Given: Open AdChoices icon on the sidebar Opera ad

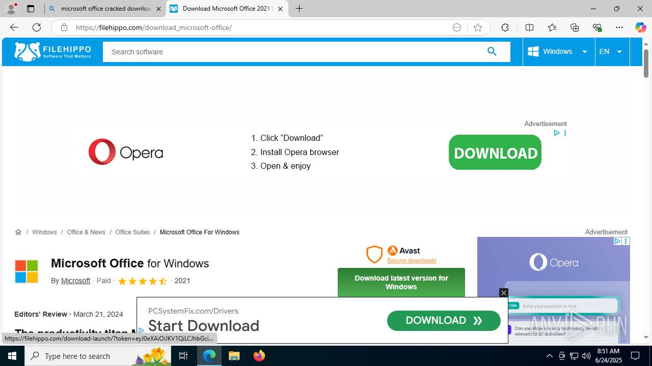Looking at the screenshot, I should [617, 241].
